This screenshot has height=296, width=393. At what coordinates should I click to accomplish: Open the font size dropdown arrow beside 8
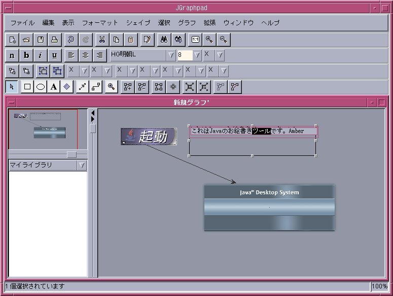pos(197,55)
